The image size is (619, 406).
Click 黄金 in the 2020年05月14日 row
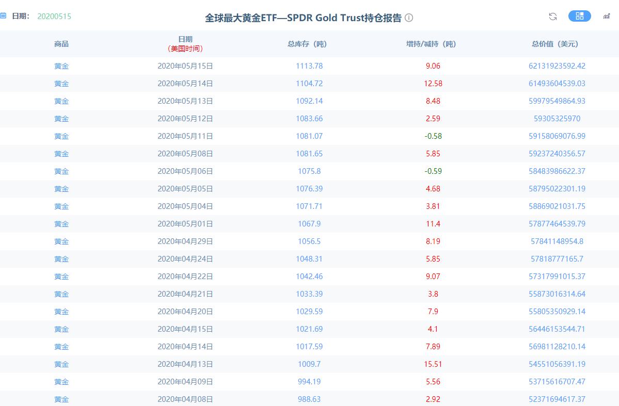pyautogui.click(x=61, y=84)
